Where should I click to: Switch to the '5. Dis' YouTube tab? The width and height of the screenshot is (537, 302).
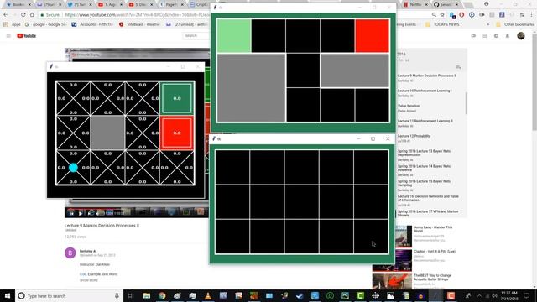tap(141, 4)
